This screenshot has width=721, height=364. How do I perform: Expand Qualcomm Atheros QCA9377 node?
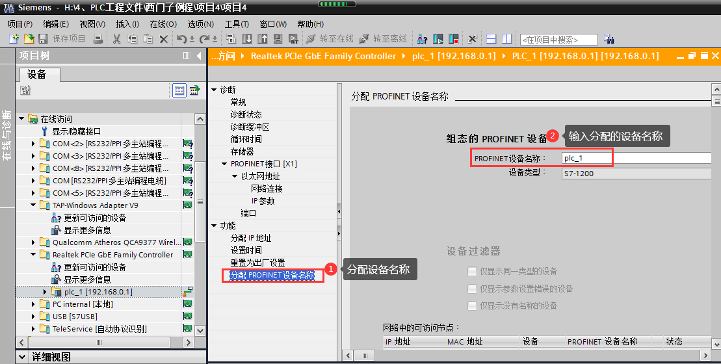(33, 242)
